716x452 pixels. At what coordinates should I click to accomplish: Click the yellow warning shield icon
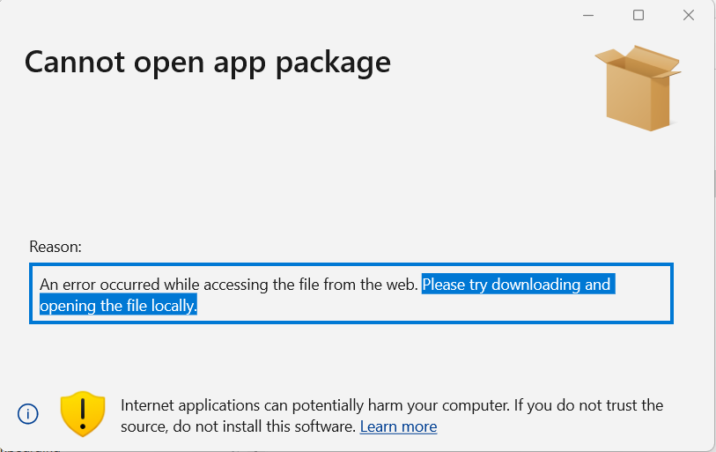tap(83, 414)
